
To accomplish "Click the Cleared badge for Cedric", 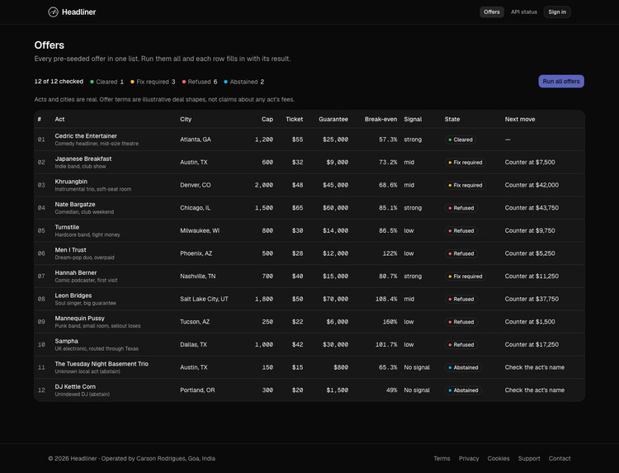I will pos(461,140).
